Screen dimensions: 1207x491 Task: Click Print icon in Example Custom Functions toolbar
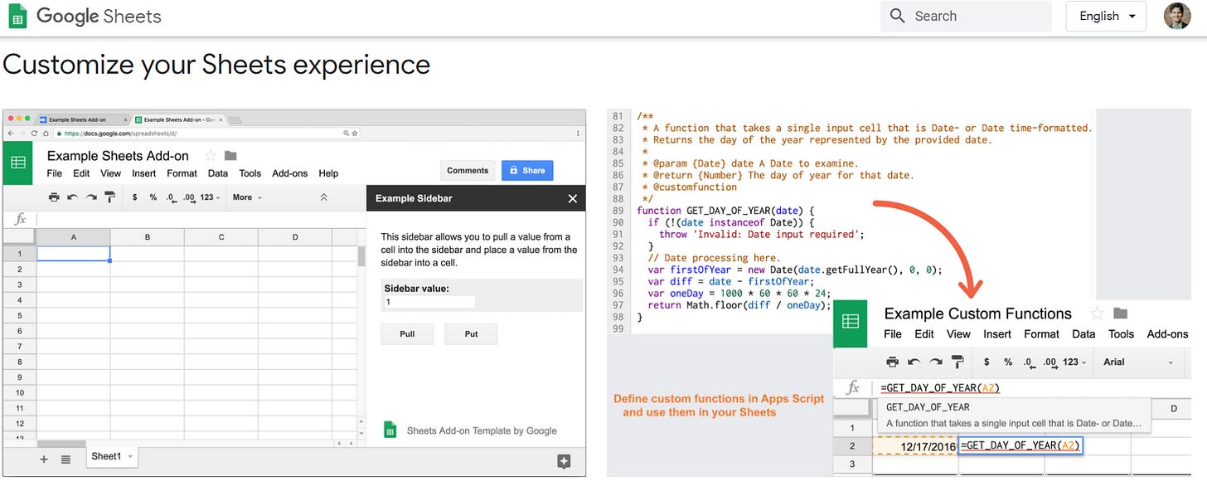click(892, 362)
